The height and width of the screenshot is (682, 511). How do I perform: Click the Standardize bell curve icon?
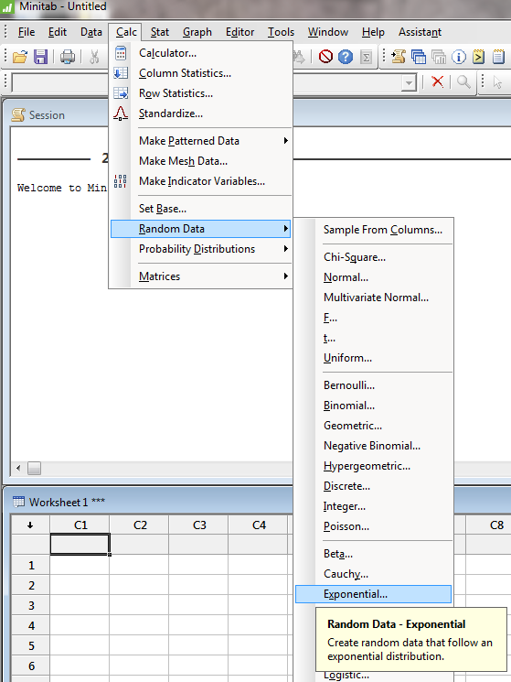click(121, 114)
